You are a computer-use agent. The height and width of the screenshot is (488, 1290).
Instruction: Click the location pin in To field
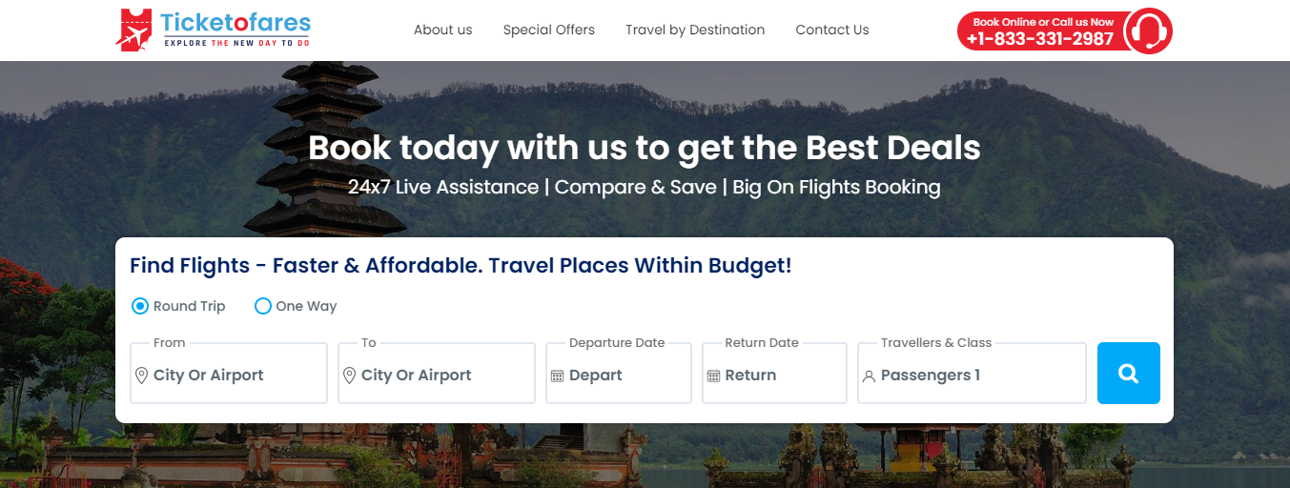tap(349, 376)
